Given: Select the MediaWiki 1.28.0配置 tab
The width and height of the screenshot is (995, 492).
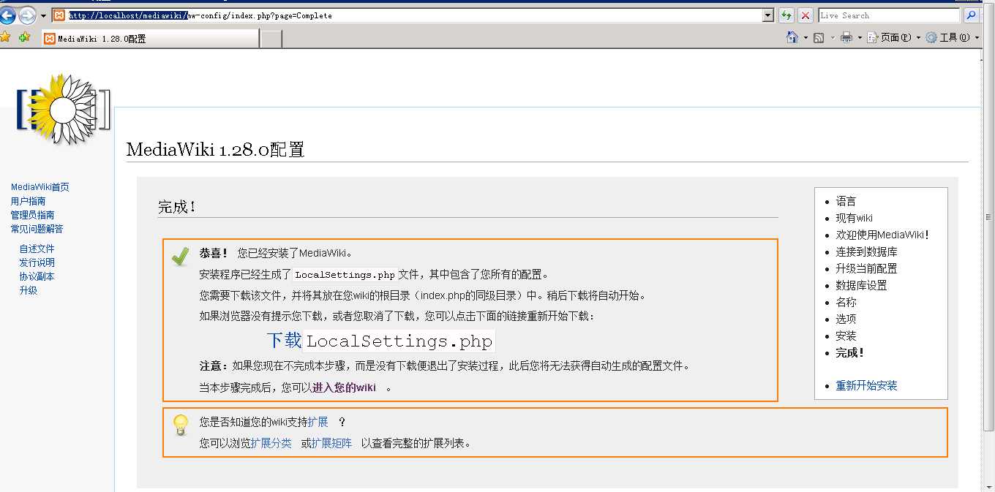Looking at the screenshot, I should [149, 39].
